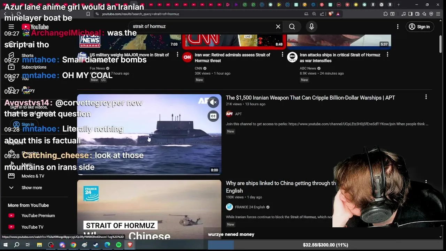Play the FRANCE 24 Strait of Hormuz thumbnail
Screen dimensions: 446x251
149,209
